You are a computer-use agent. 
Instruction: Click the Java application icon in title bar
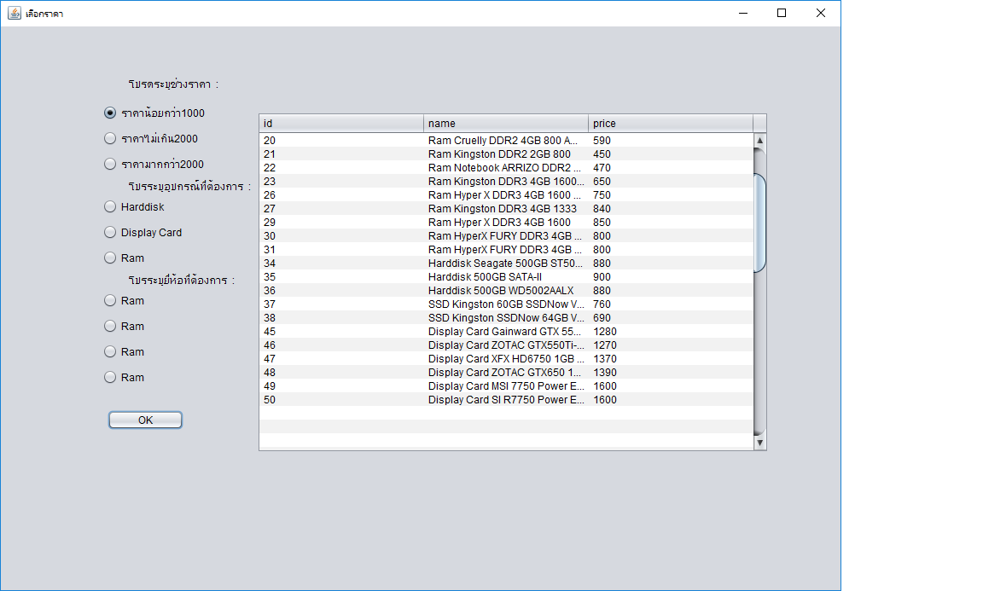[14, 13]
